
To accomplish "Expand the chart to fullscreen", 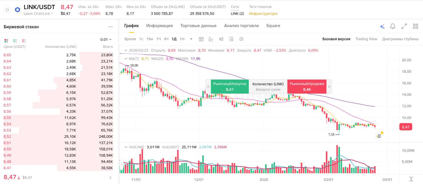I will pyautogui.click(x=404, y=26).
